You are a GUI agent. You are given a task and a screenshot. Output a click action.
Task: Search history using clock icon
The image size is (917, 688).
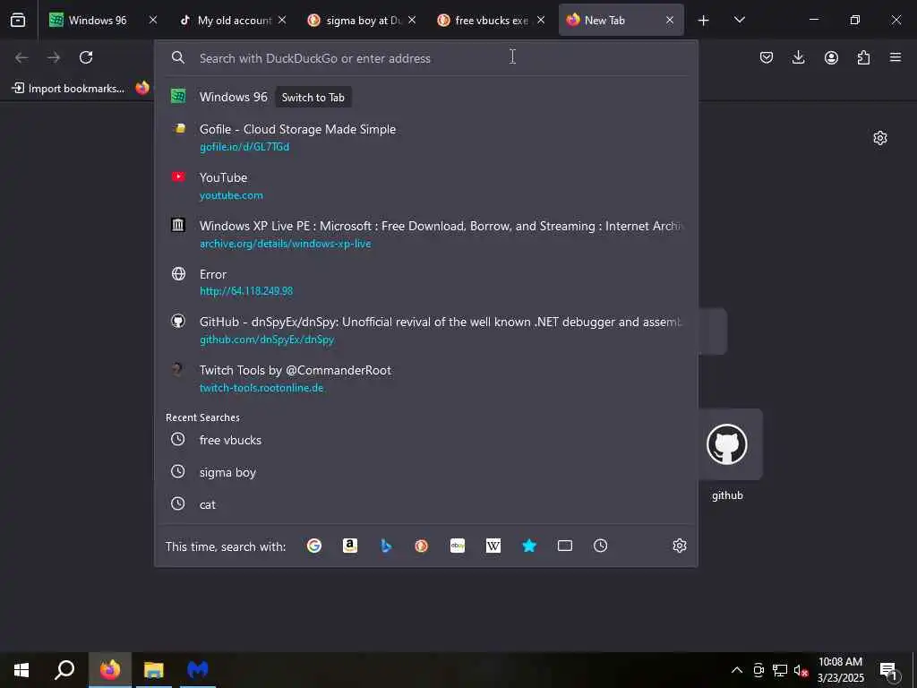pos(601,546)
